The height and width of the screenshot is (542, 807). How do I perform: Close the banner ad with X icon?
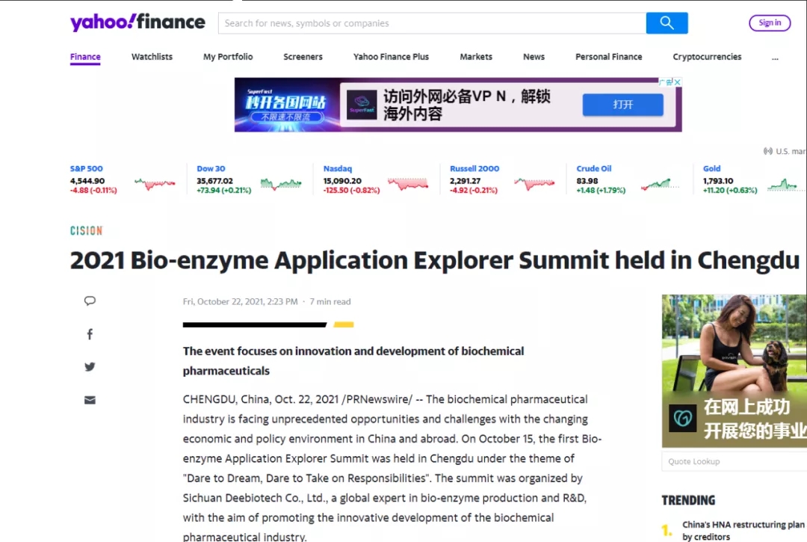click(677, 82)
